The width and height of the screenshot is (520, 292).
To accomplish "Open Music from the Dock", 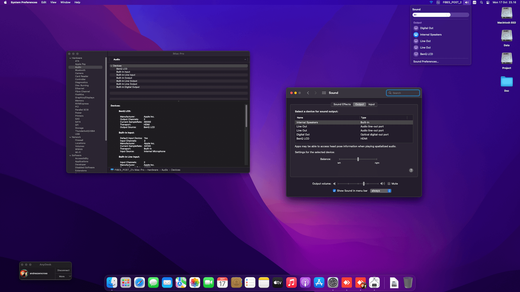I will pos(291,283).
